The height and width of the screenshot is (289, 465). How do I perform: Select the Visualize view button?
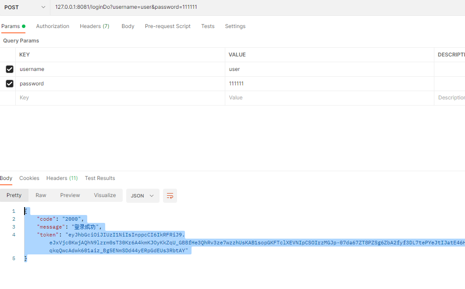coord(105,195)
